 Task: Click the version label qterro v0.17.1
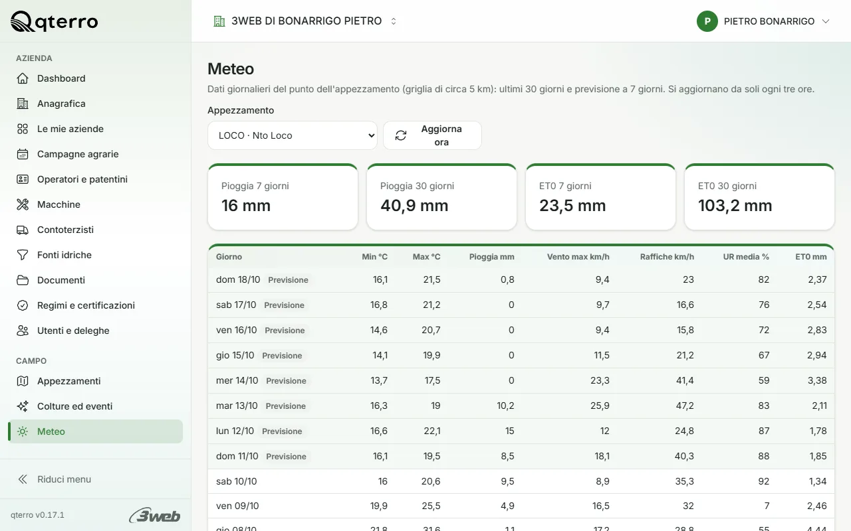(37, 515)
